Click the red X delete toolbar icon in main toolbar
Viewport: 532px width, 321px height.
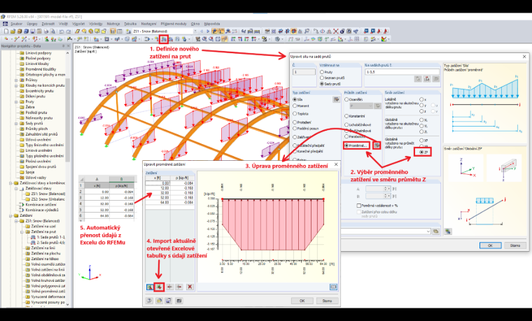(335, 31)
